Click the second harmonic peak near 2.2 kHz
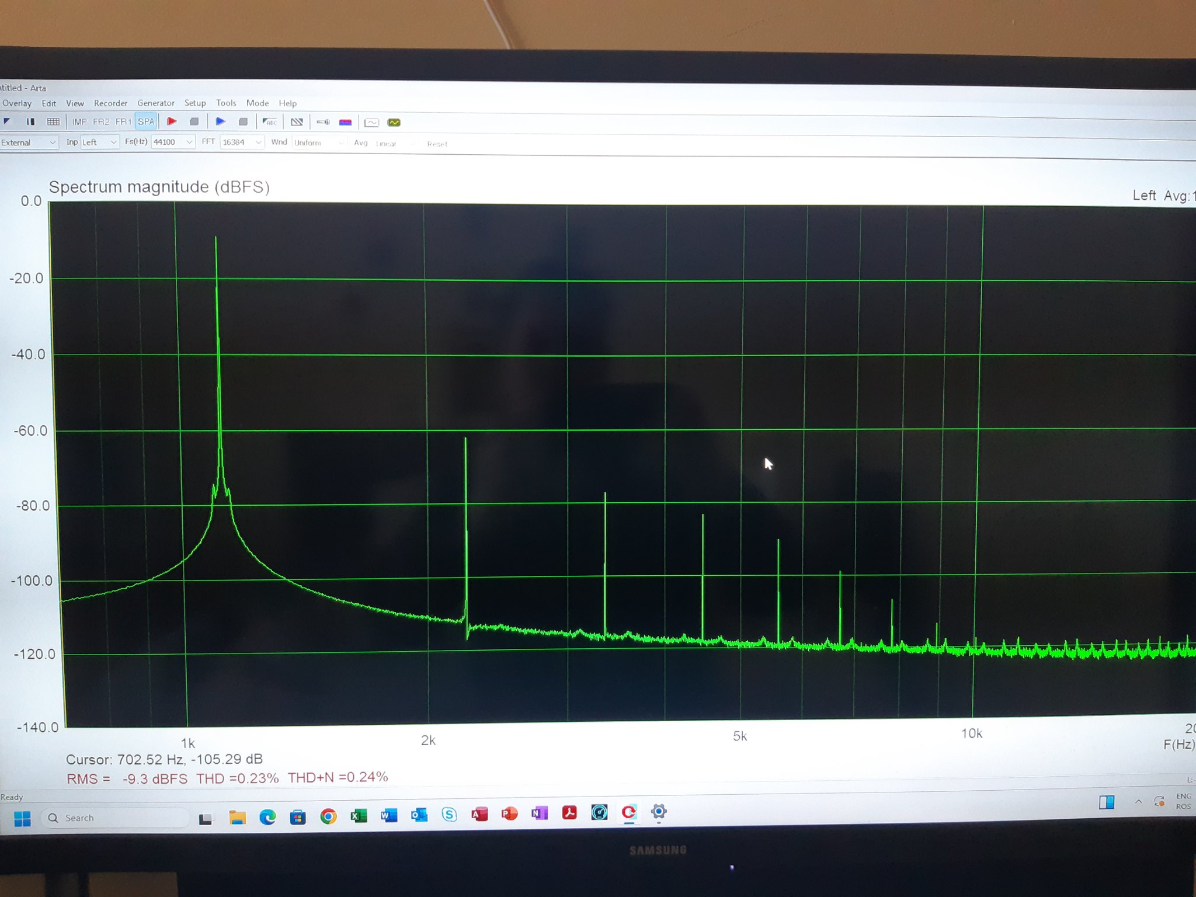1196x897 pixels. pyautogui.click(x=465, y=439)
